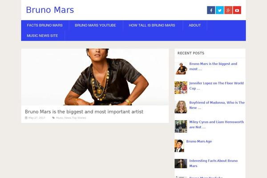The width and height of the screenshot is (267, 178).
Task: Open the Twitter social icon
Action: pyautogui.click(x=220, y=10)
